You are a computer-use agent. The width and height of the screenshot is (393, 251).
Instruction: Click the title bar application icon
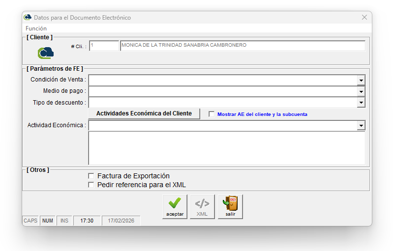click(28, 17)
